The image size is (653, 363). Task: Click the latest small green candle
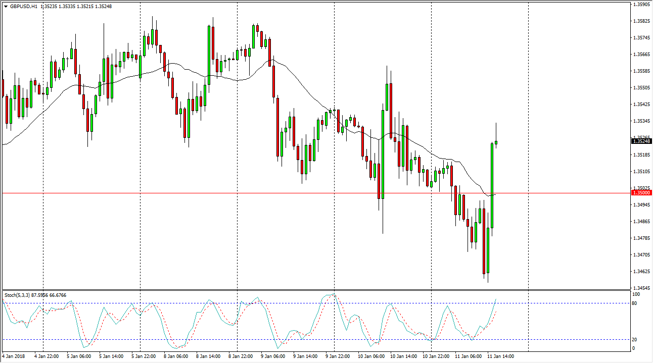coord(496,142)
